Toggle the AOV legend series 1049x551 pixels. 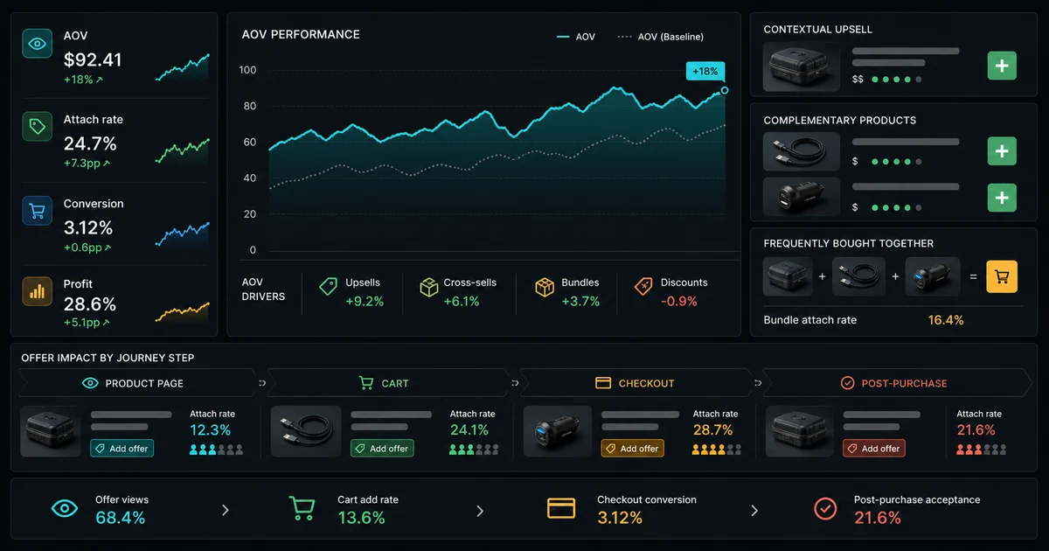tap(576, 37)
